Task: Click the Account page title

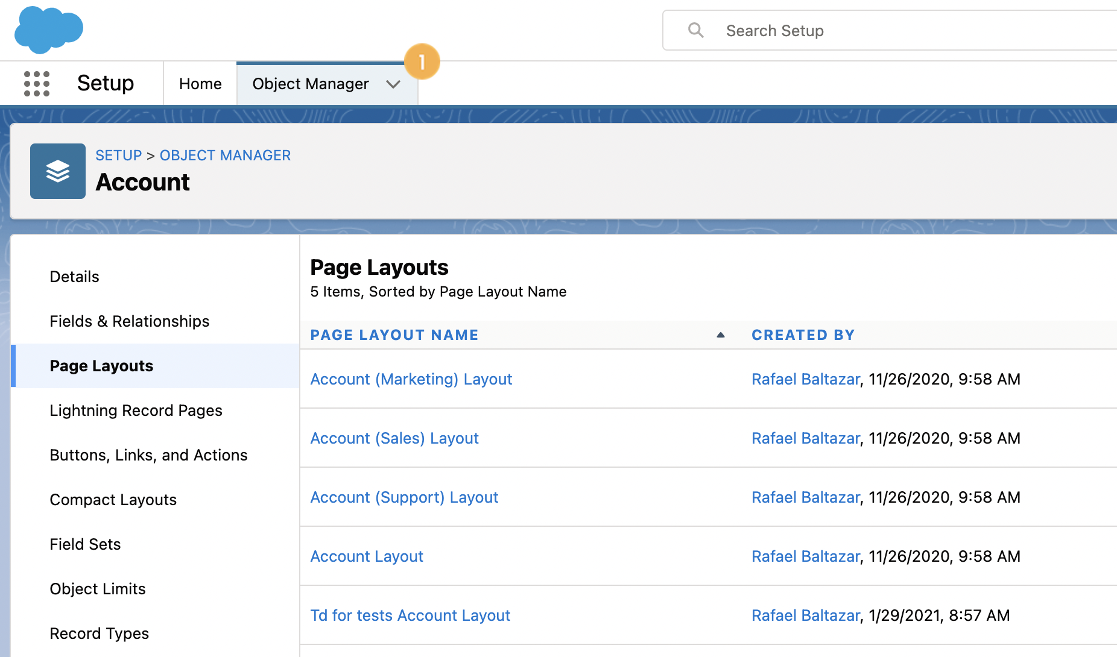Action: pos(143,182)
